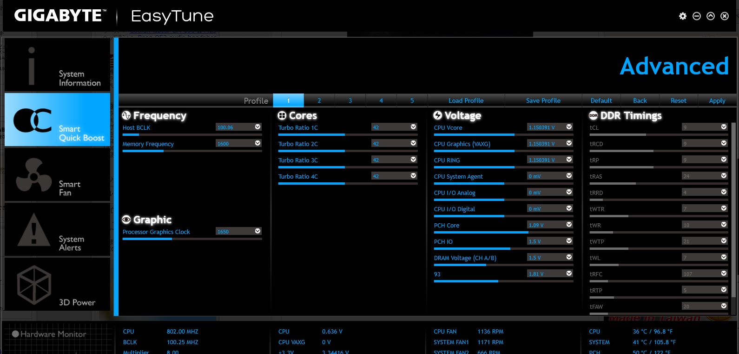
Task: Open EasyTune settings gear
Action: [682, 16]
